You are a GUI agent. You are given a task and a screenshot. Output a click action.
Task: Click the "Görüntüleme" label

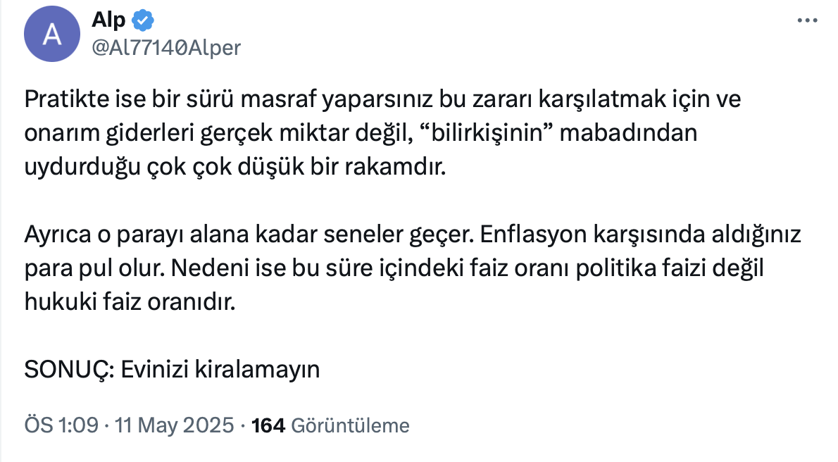pos(349,425)
